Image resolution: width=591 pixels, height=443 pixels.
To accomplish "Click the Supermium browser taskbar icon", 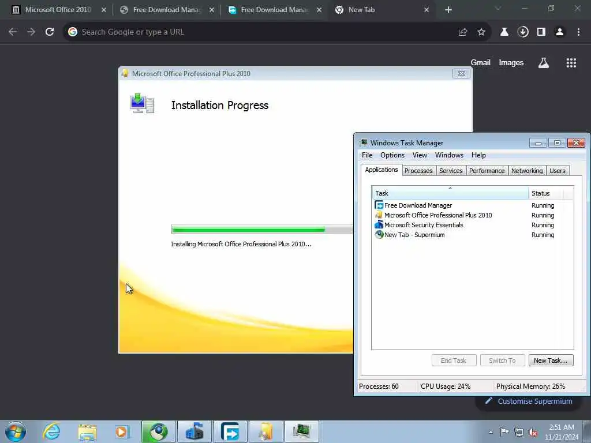I will [158, 431].
